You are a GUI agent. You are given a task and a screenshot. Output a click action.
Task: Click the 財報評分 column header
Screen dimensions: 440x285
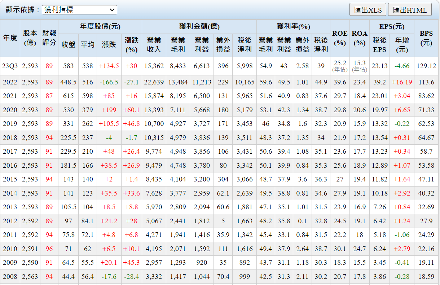49,38
